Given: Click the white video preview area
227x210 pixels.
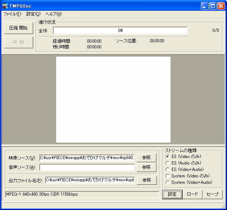Looking at the screenshot, I should 113,100.
